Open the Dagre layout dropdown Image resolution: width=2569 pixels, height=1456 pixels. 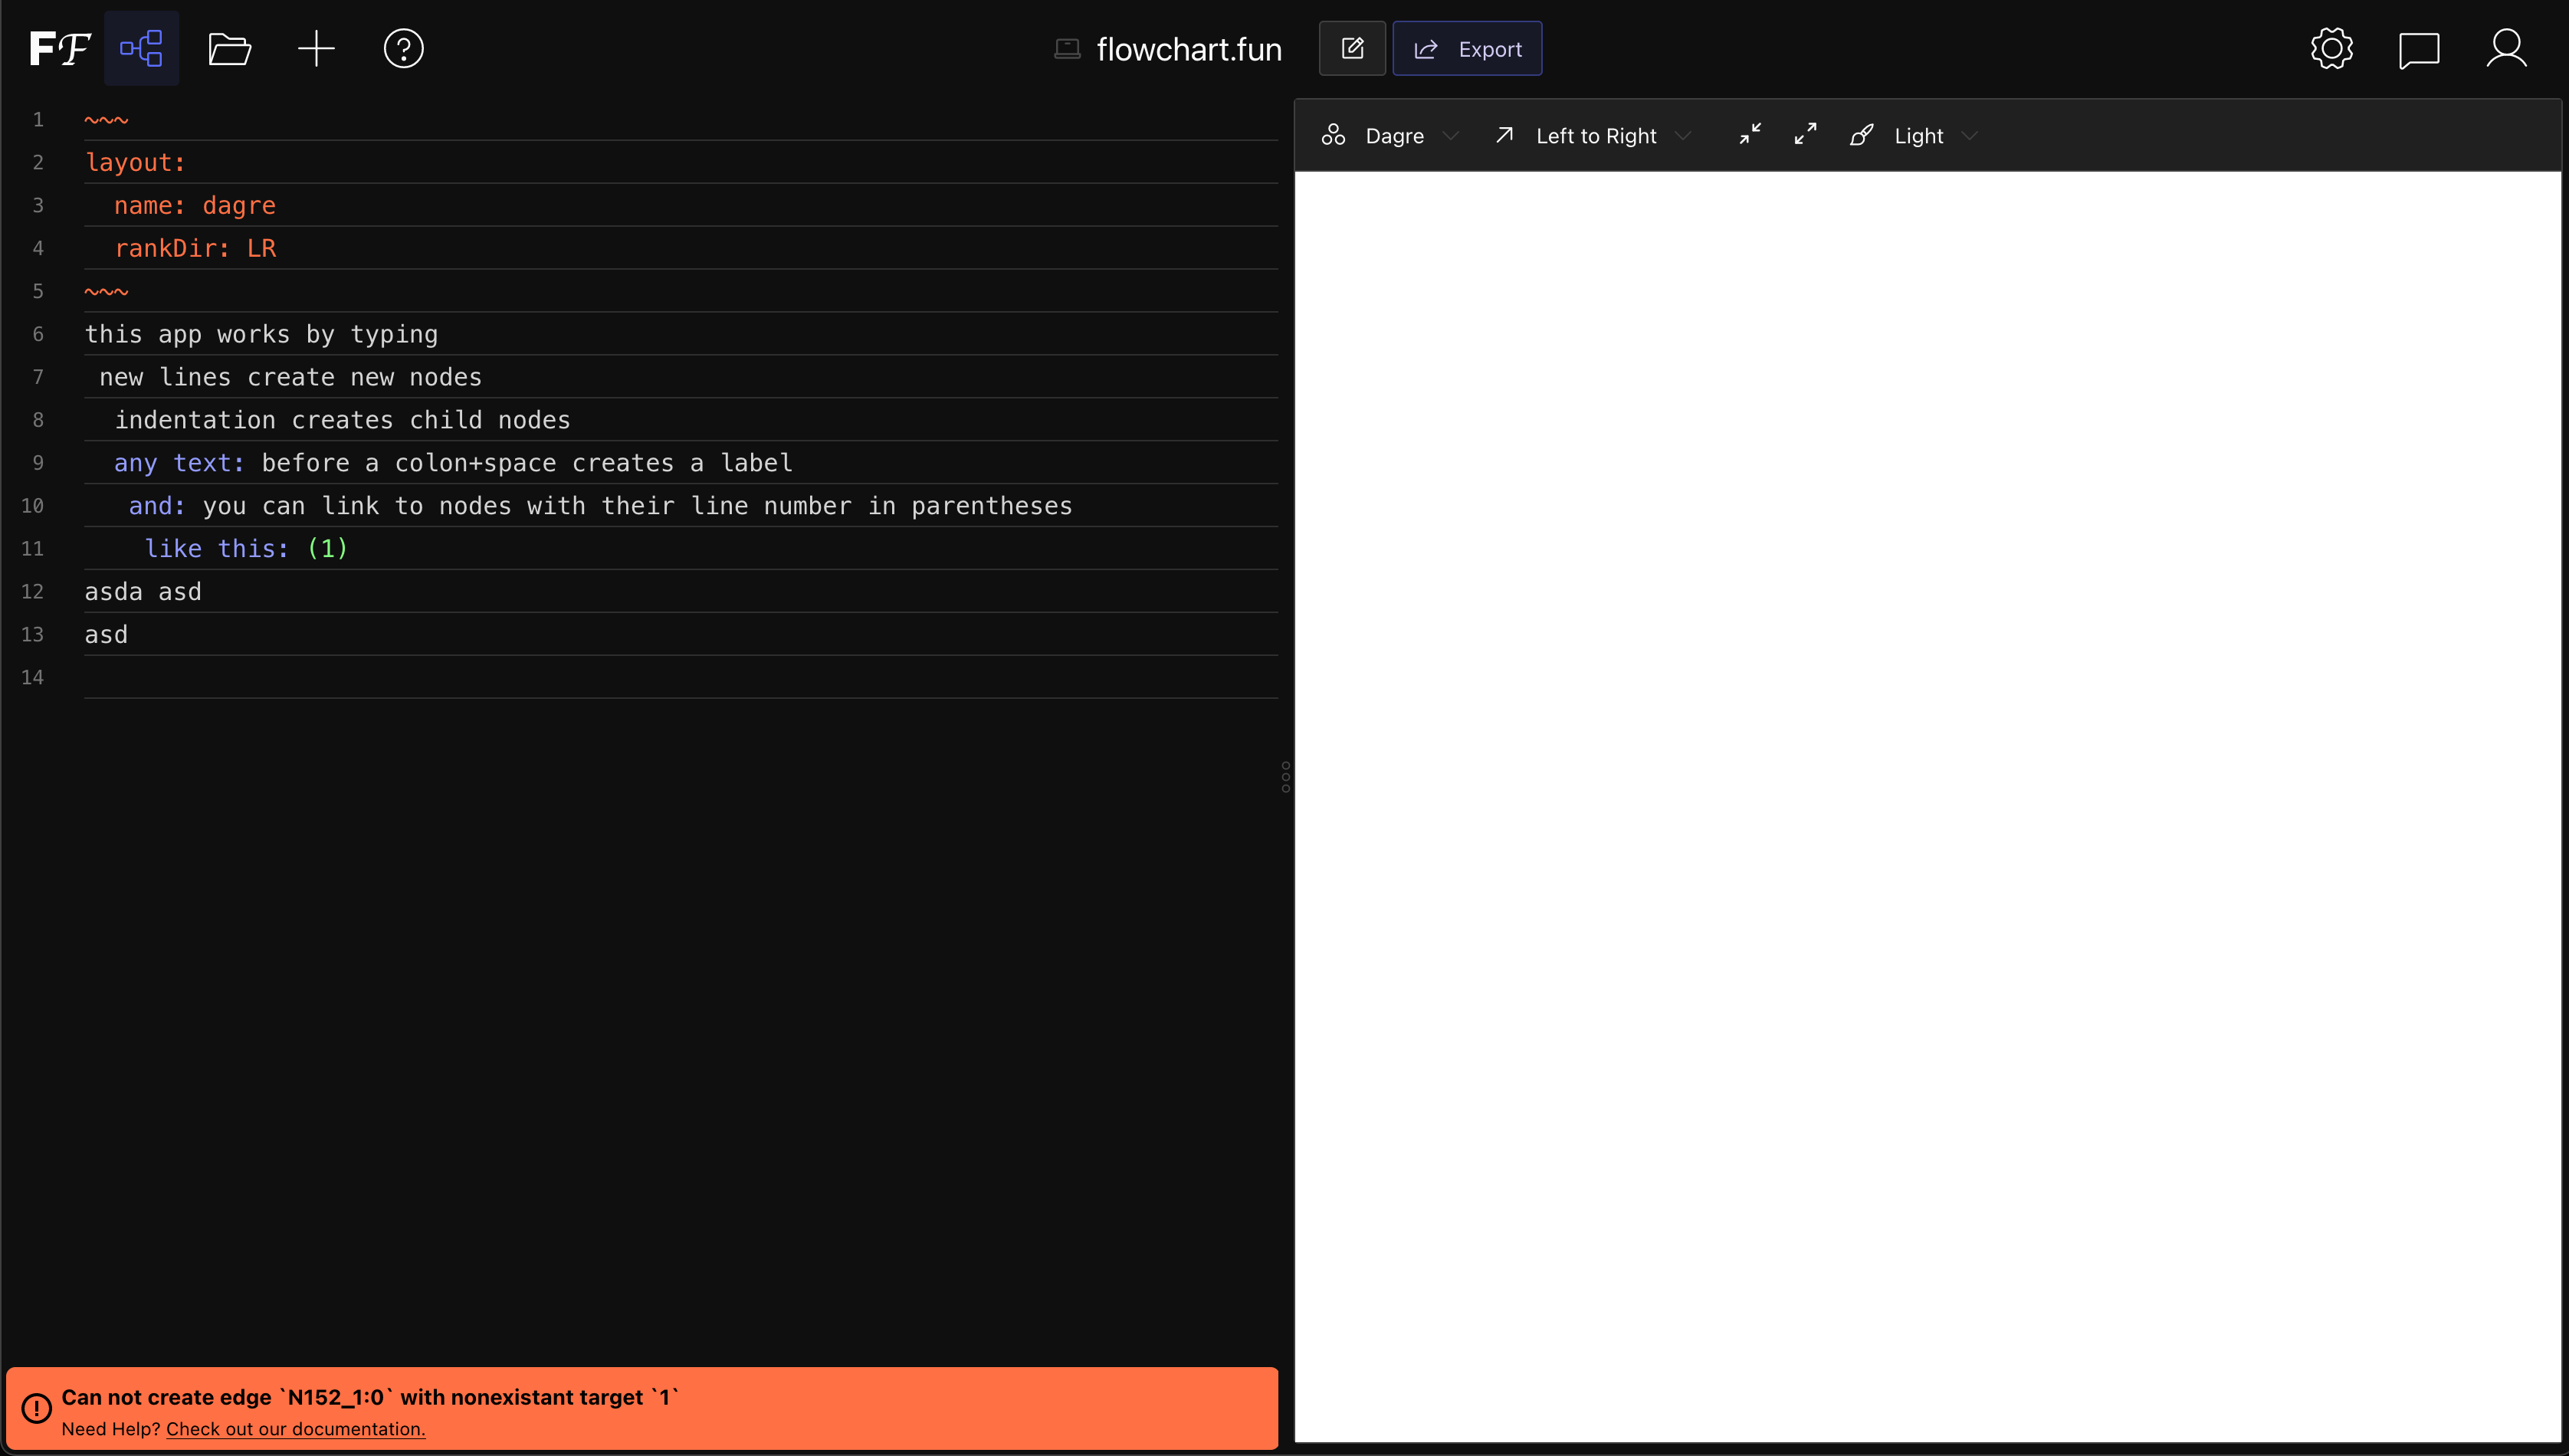[x=1395, y=135]
